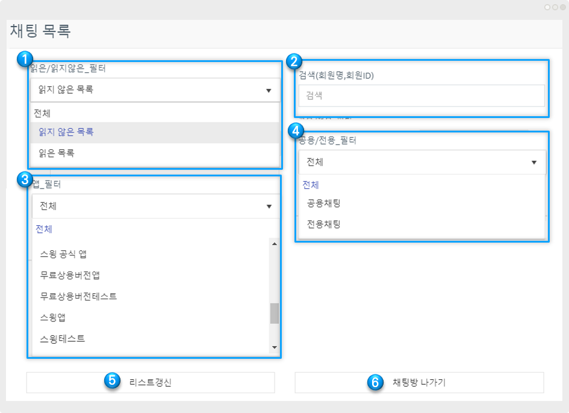Screen dimensions: 569x413
Task: Click the numbered badge 5 marker
Action: click(113, 381)
